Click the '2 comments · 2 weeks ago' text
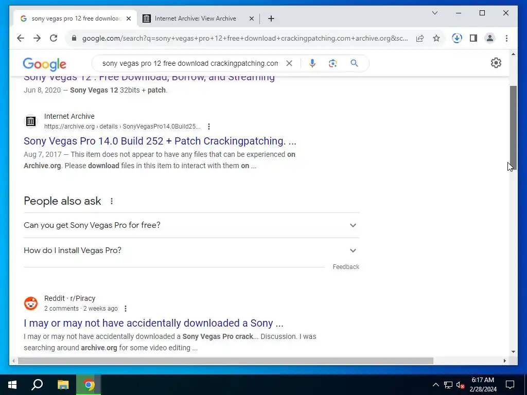 pyautogui.click(x=81, y=309)
